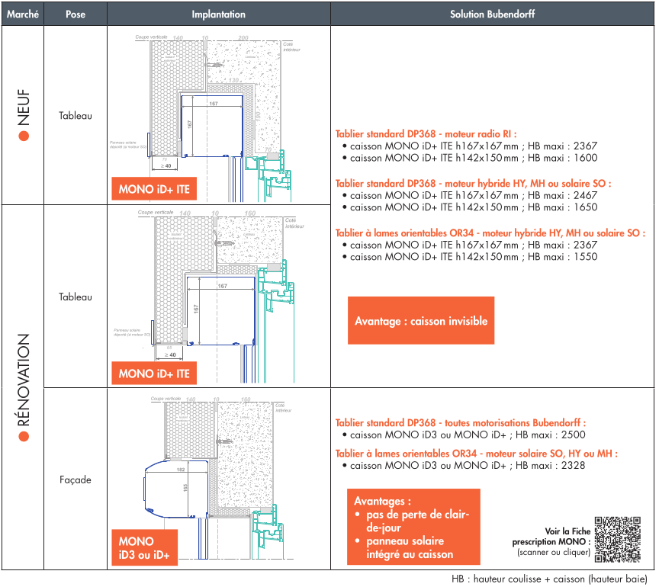Click the orange dot beside RÉNOVATION
The image size is (659, 587).
24,437
